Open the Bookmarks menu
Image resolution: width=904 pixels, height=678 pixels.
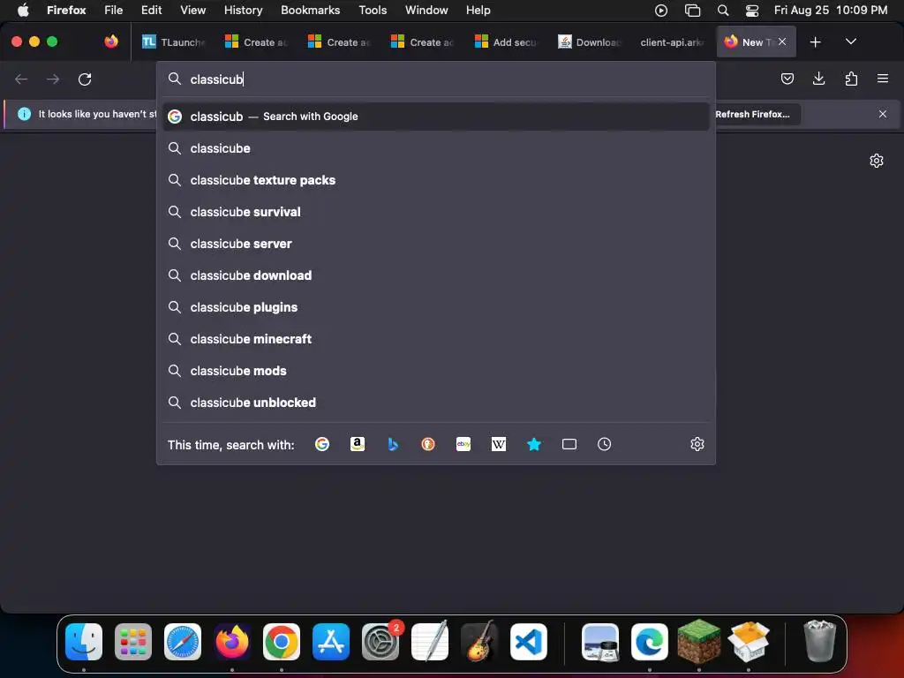pyautogui.click(x=310, y=10)
